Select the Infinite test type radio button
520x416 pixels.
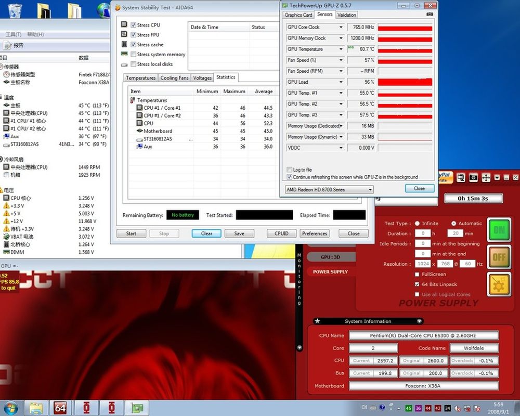click(418, 224)
